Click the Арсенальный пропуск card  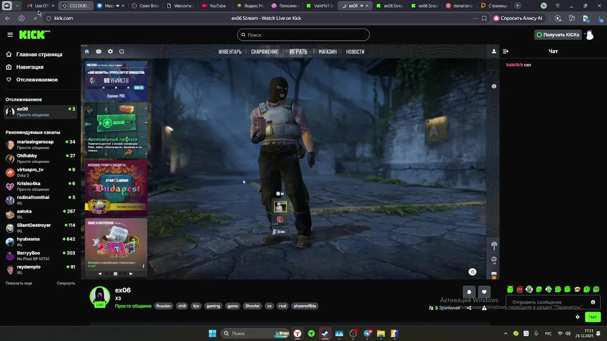tap(116, 130)
